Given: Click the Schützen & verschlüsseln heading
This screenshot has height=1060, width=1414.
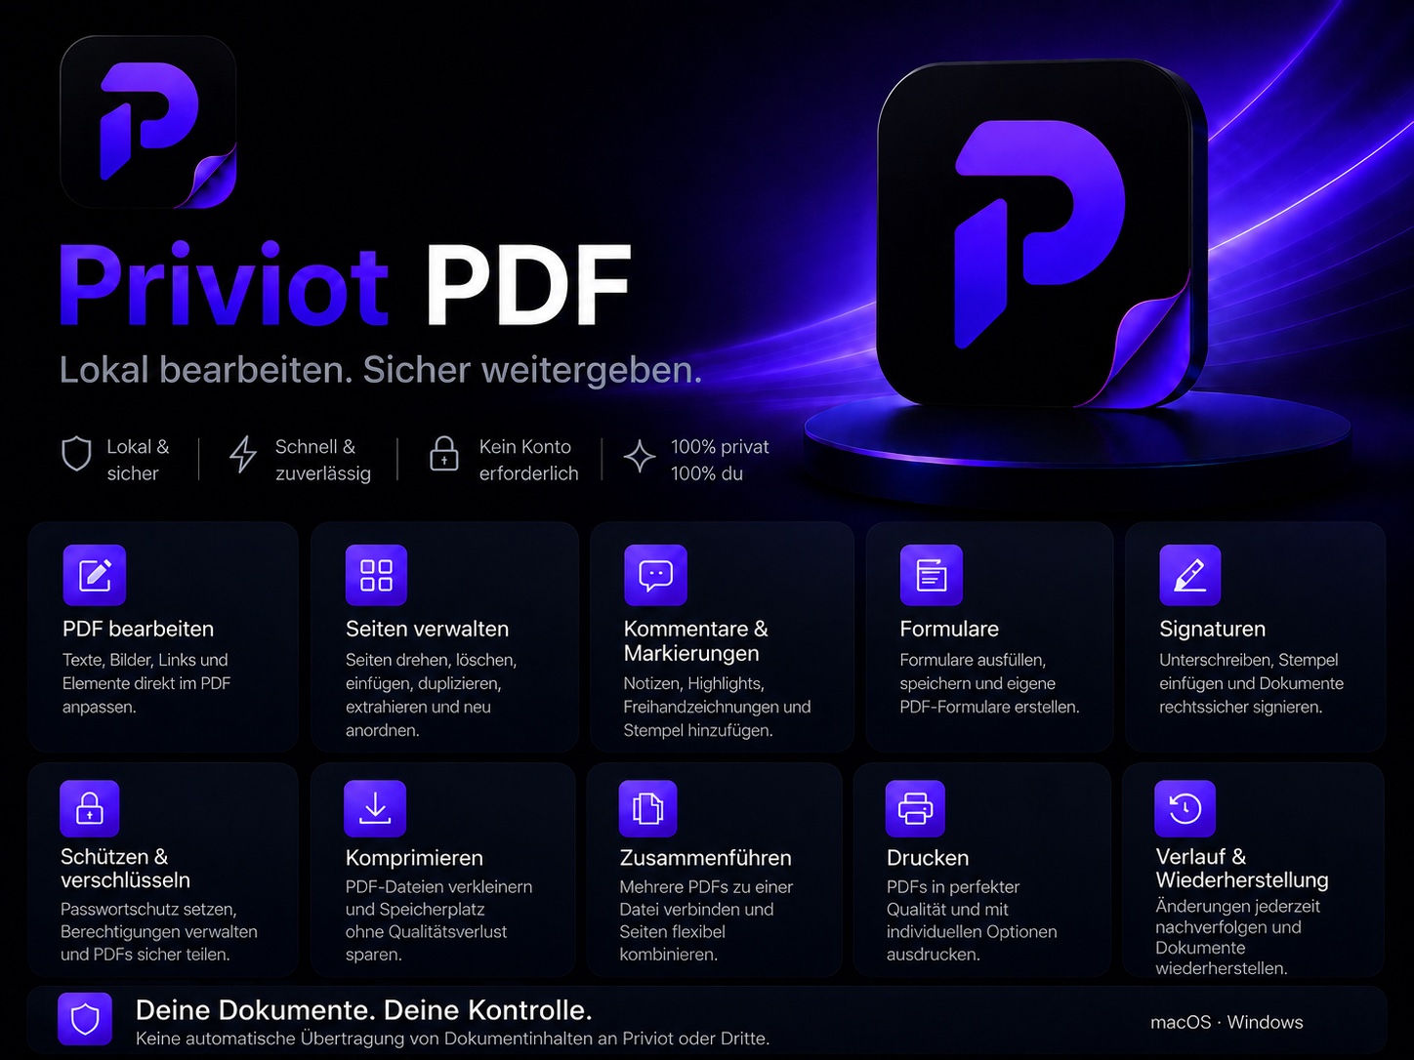Looking at the screenshot, I should pyautogui.click(x=125, y=868).
